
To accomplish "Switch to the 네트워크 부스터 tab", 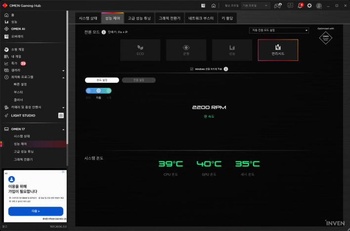I will (201, 18).
